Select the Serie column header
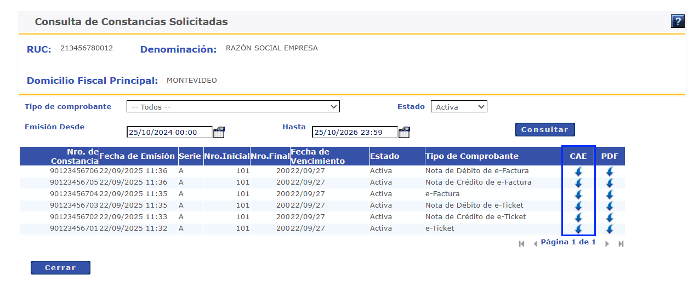Viewport: 694px width, 286px height. point(190,156)
